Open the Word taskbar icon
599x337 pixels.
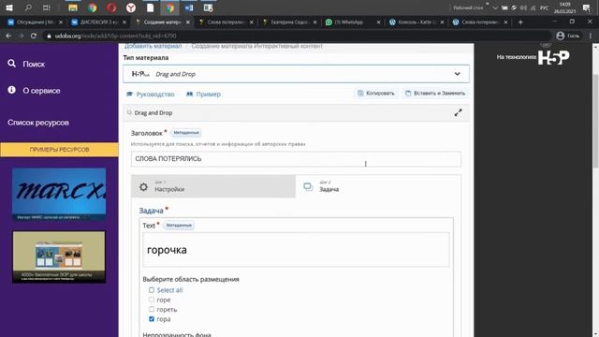point(189,7)
